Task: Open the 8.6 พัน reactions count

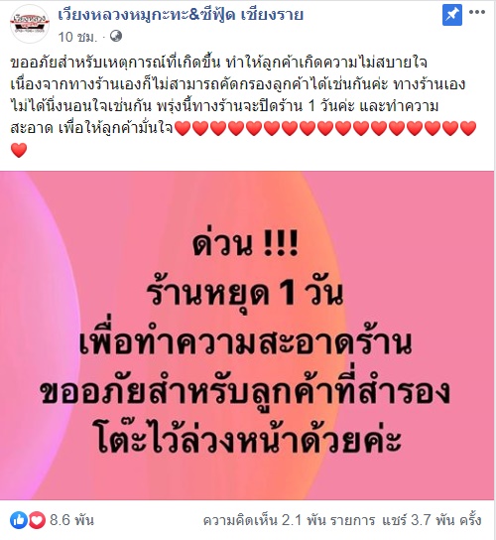Action: click(x=71, y=520)
